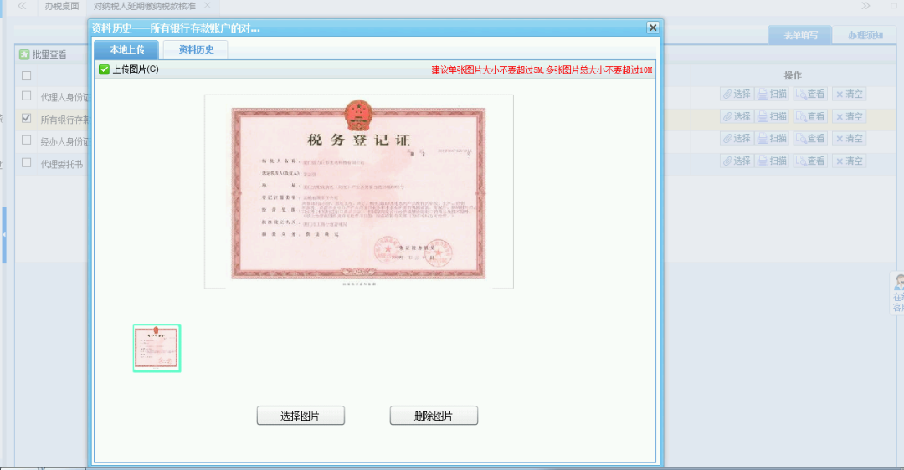Click the 选择图片 button
This screenshot has height=470, width=904.
(300, 416)
